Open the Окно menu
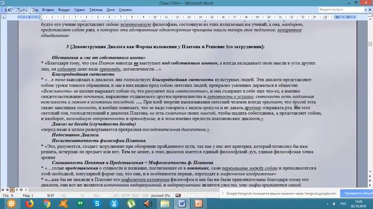The height and width of the screenshot is (209, 373). pos(111,10)
